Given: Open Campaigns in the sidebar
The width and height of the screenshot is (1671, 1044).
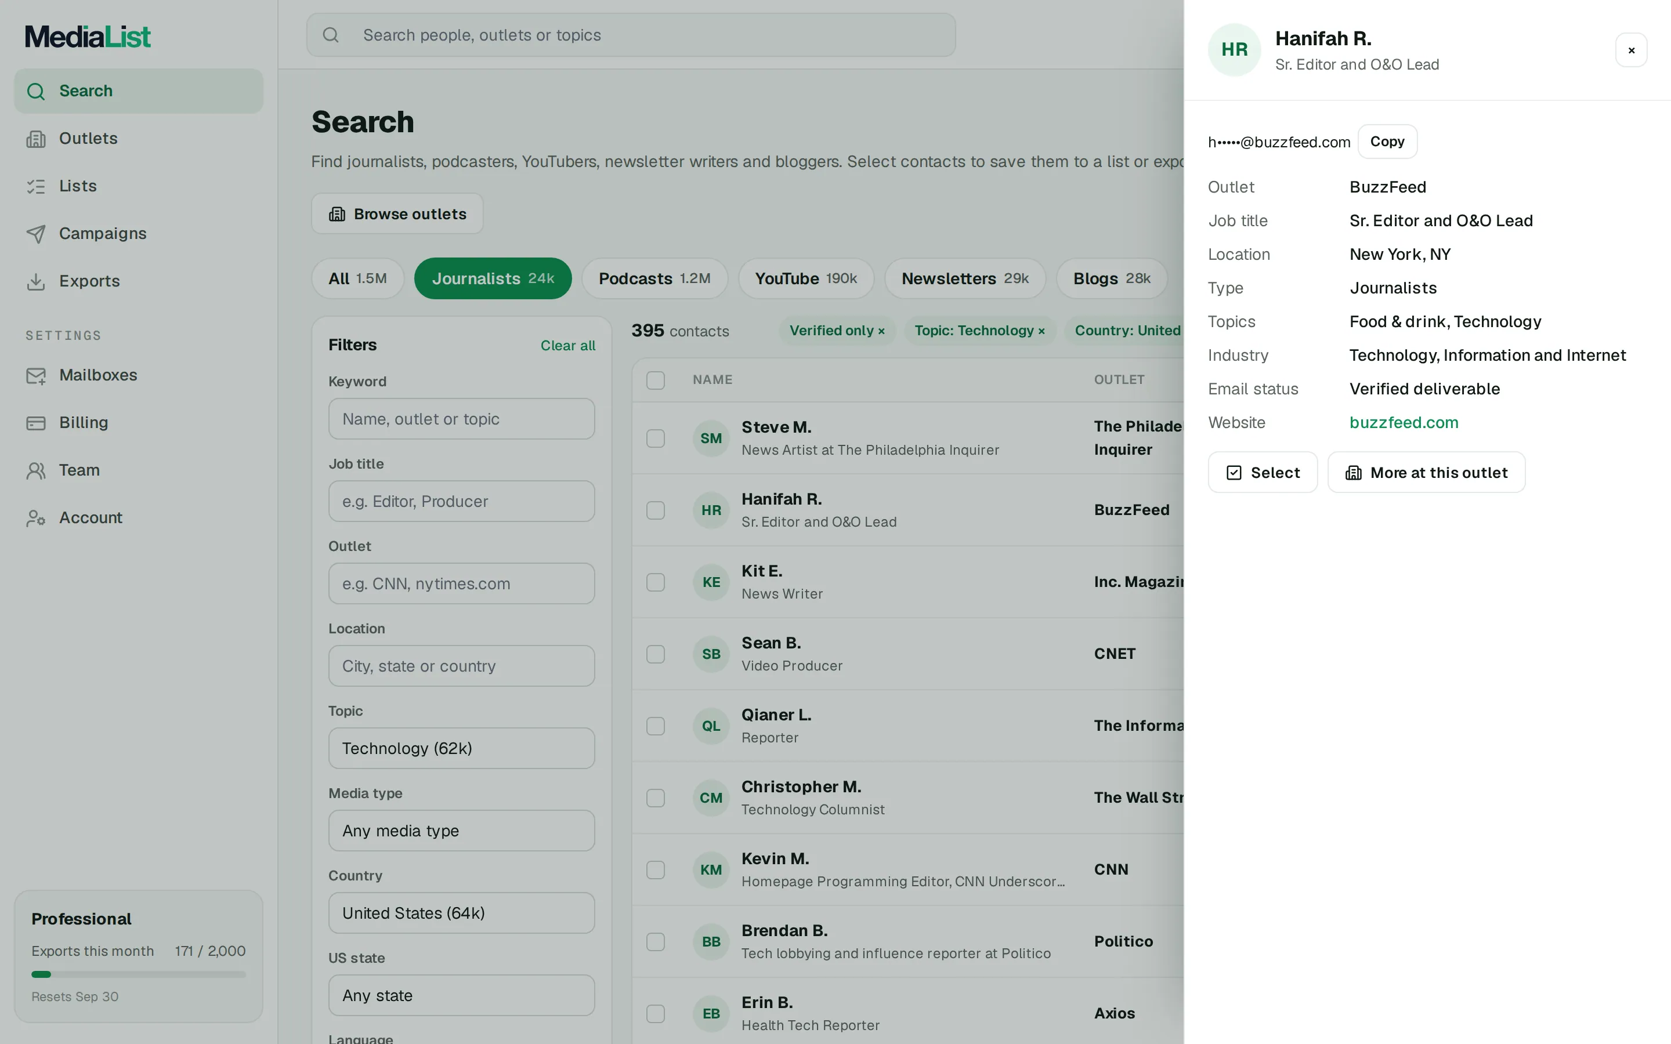Looking at the screenshot, I should point(138,233).
